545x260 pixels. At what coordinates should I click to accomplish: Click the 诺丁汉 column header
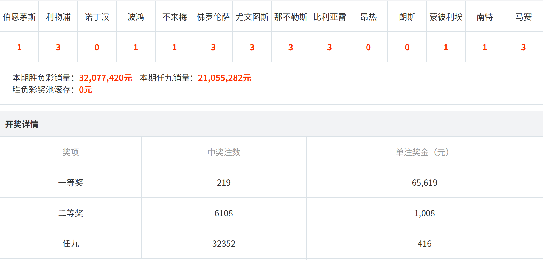tap(97, 17)
